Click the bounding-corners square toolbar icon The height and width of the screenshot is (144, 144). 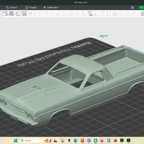109,14
